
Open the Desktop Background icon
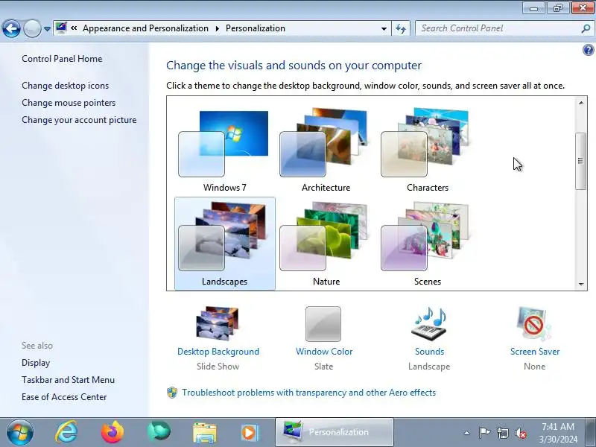[x=218, y=323]
